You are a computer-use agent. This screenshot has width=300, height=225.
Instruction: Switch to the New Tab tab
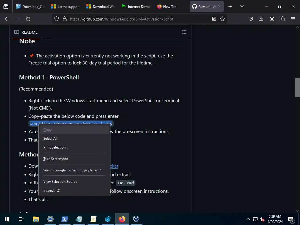point(171,6)
